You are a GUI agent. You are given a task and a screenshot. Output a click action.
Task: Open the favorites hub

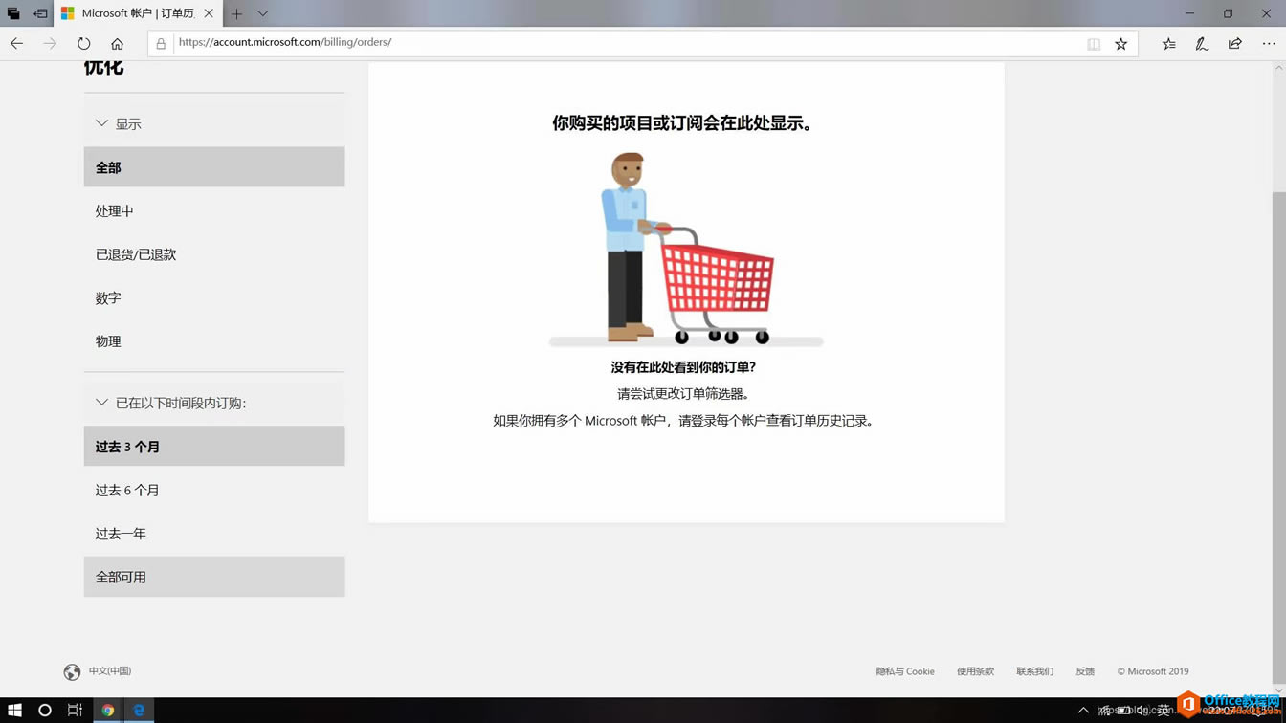coord(1168,43)
